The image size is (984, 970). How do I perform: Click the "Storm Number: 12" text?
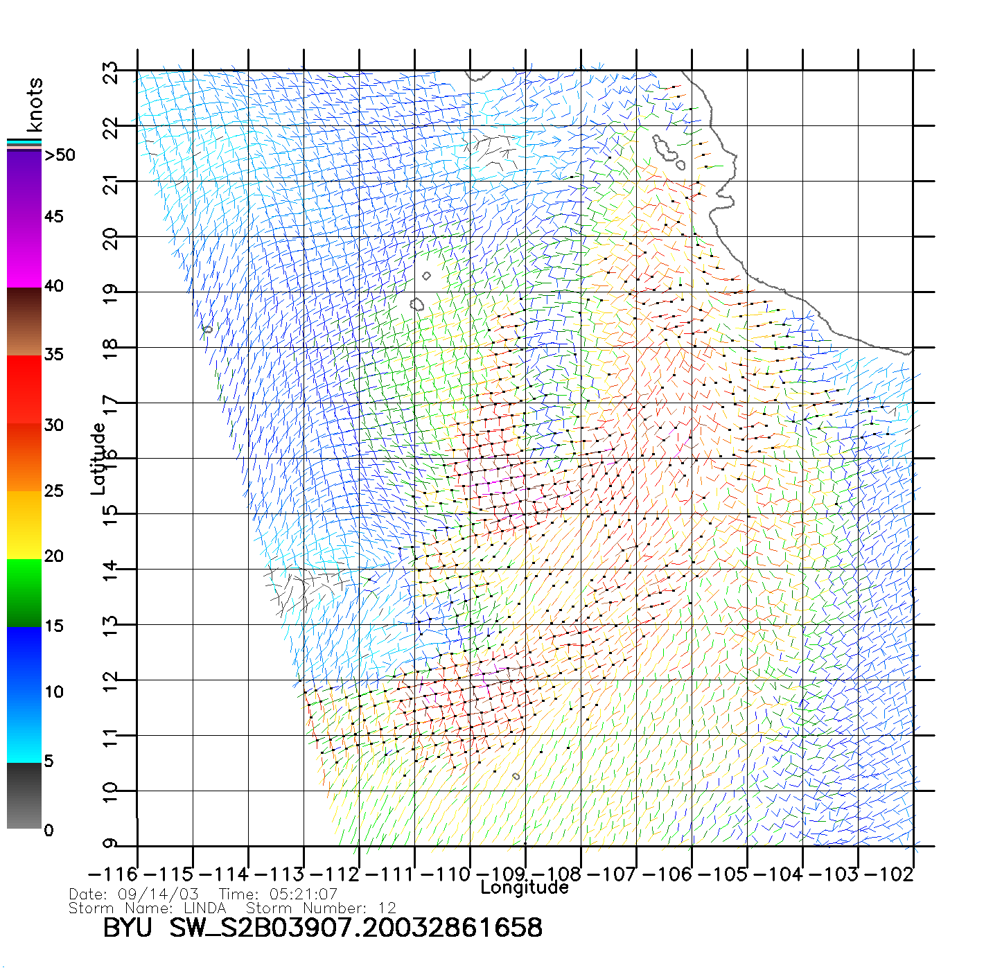(321, 908)
